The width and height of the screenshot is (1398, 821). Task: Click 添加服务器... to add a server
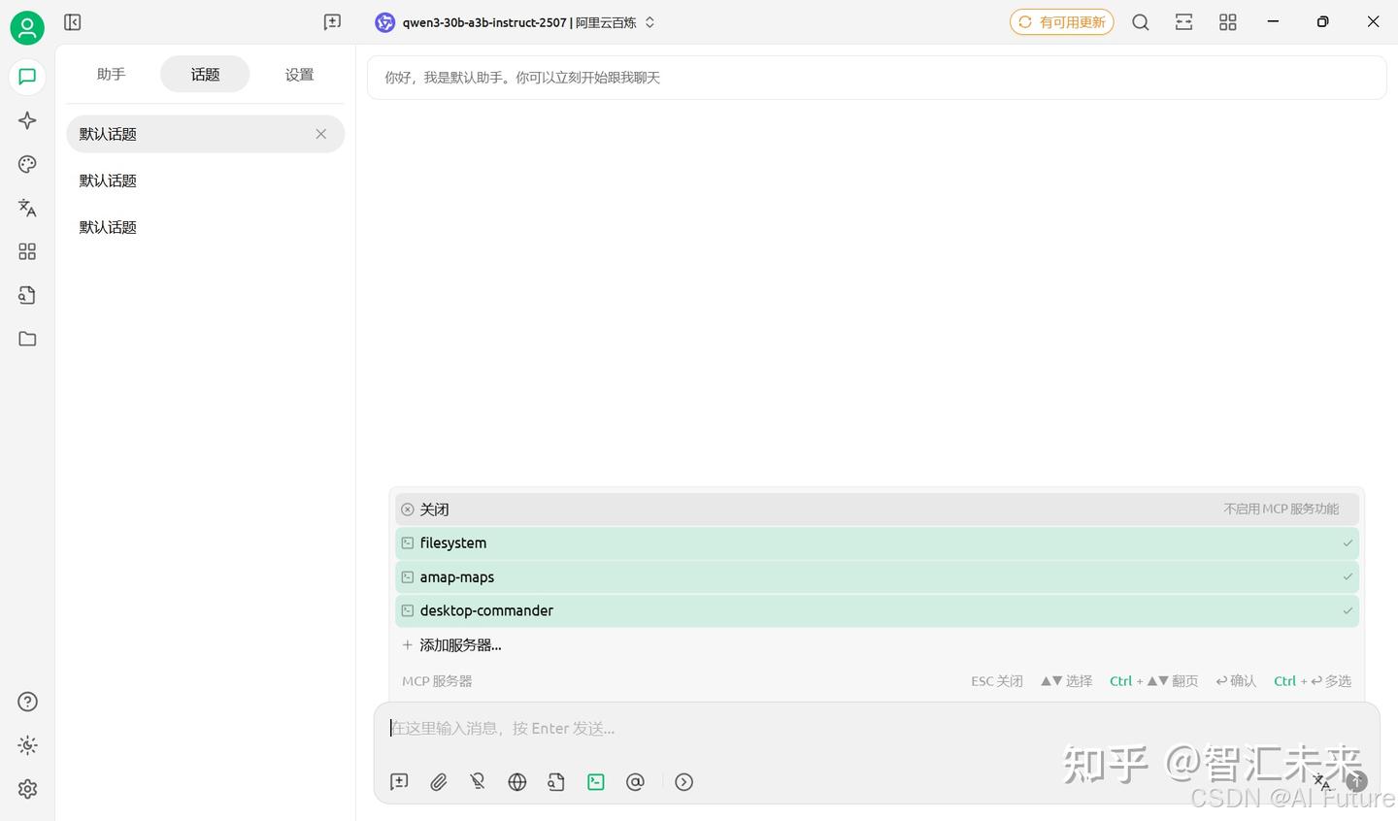click(x=877, y=645)
